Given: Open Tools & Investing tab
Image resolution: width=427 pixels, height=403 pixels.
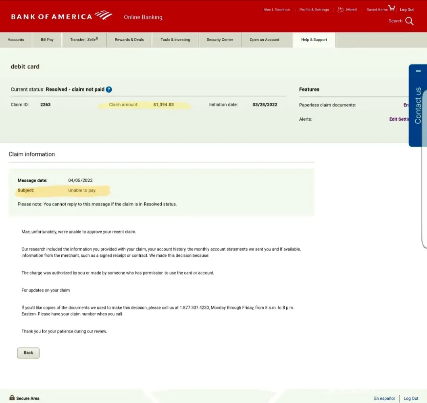Looking at the screenshot, I should coord(175,40).
